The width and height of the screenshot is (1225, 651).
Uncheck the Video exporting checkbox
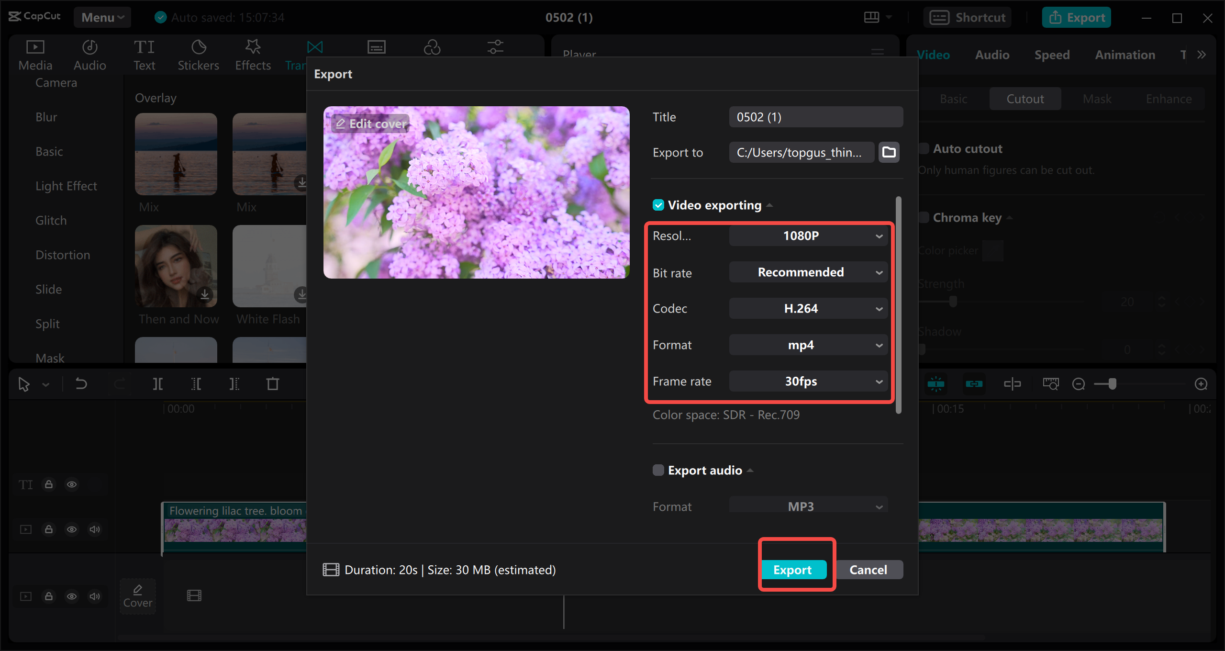(658, 205)
